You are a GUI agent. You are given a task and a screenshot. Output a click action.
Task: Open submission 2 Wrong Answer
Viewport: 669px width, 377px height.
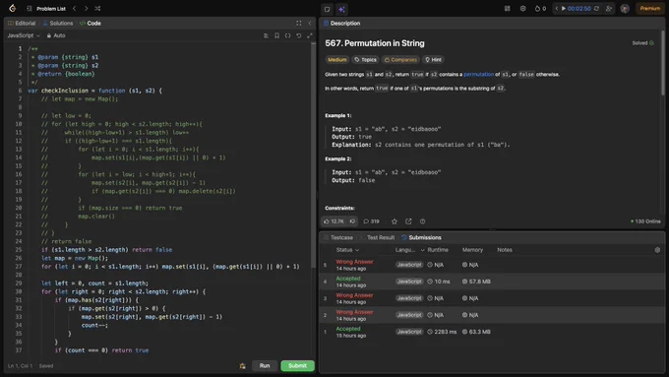(492, 315)
